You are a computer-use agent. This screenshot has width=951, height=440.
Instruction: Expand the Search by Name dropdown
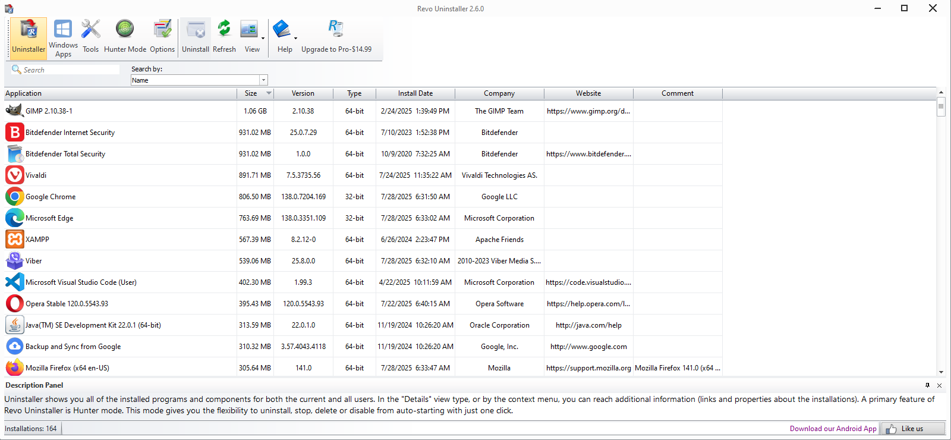263,80
